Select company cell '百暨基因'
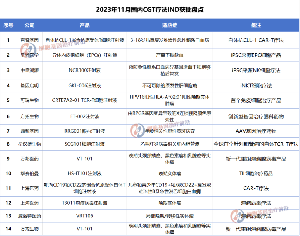The width and height of the screenshot is (300, 236). pyautogui.click(x=29, y=40)
